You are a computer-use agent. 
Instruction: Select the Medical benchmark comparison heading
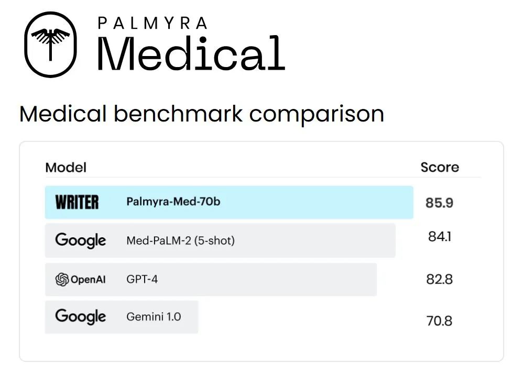[202, 114]
